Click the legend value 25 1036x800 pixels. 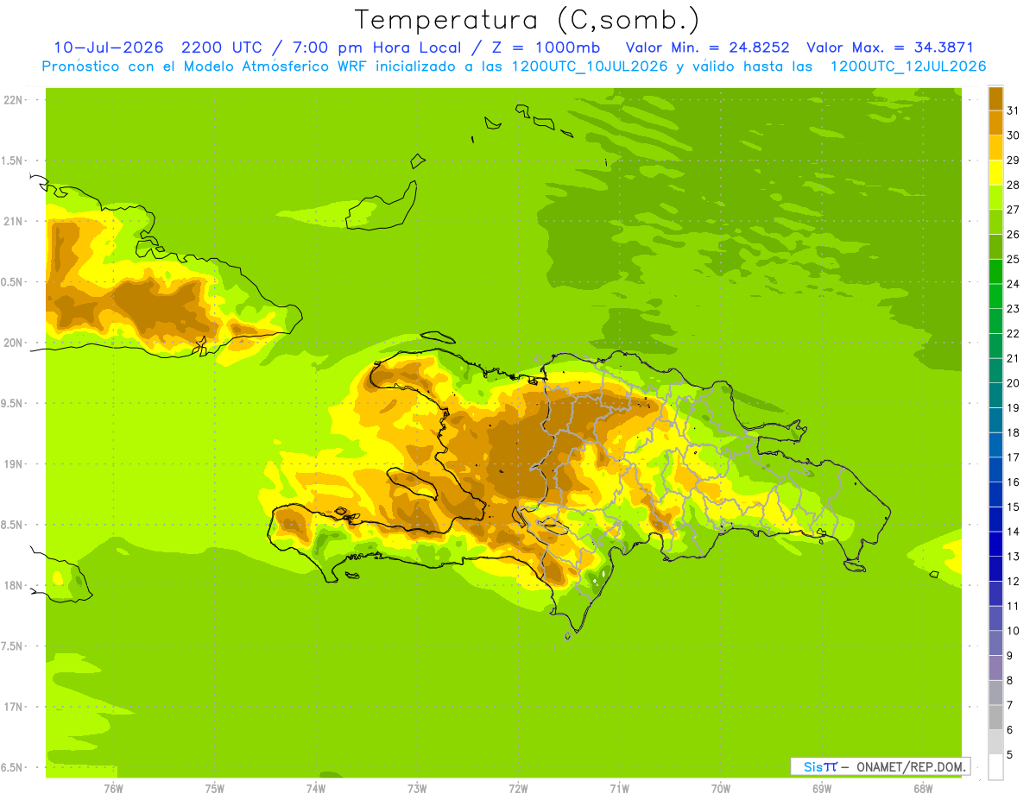click(x=1013, y=259)
